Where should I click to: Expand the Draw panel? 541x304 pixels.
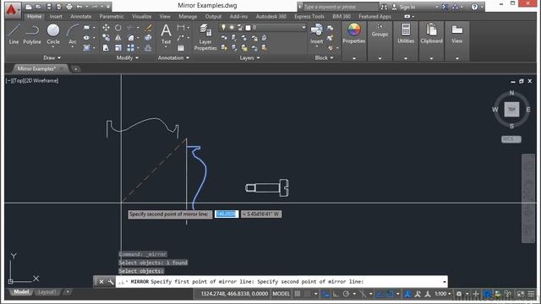click(52, 57)
